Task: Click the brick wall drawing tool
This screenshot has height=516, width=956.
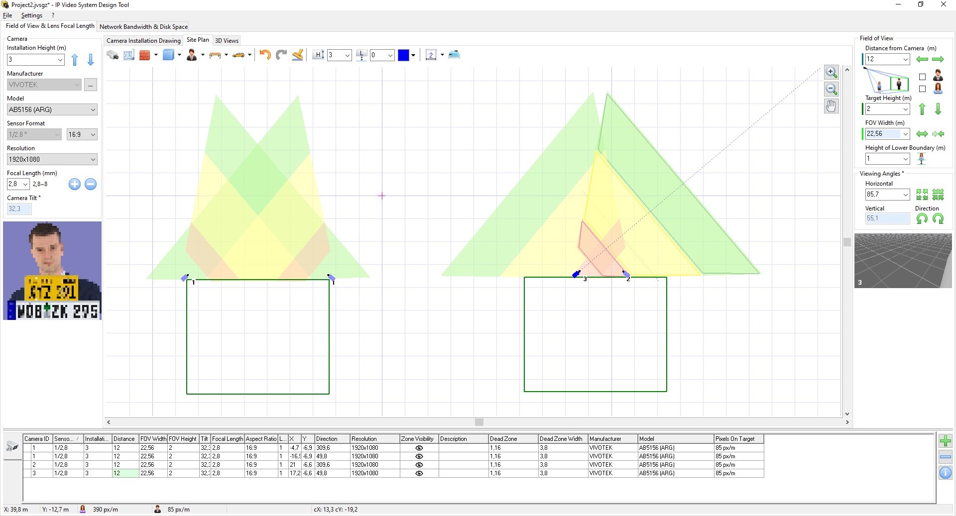Action: point(145,55)
